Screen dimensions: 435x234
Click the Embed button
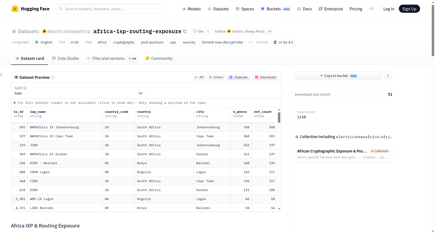click(x=216, y=77)
